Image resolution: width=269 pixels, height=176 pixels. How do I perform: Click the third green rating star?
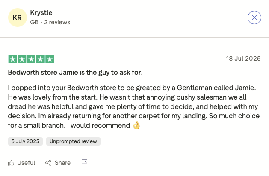(31, 59)
